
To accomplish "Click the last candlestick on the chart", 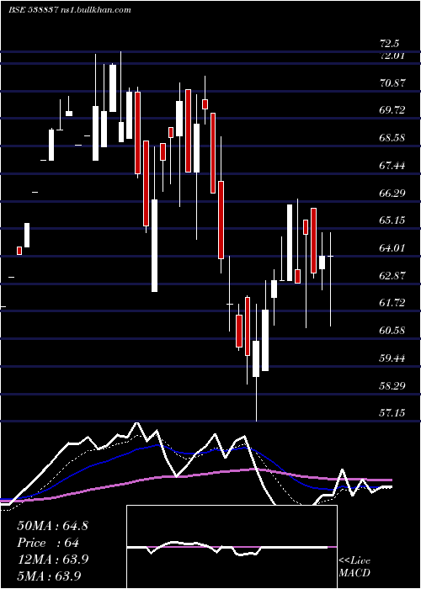I will (x=331, y=279).
